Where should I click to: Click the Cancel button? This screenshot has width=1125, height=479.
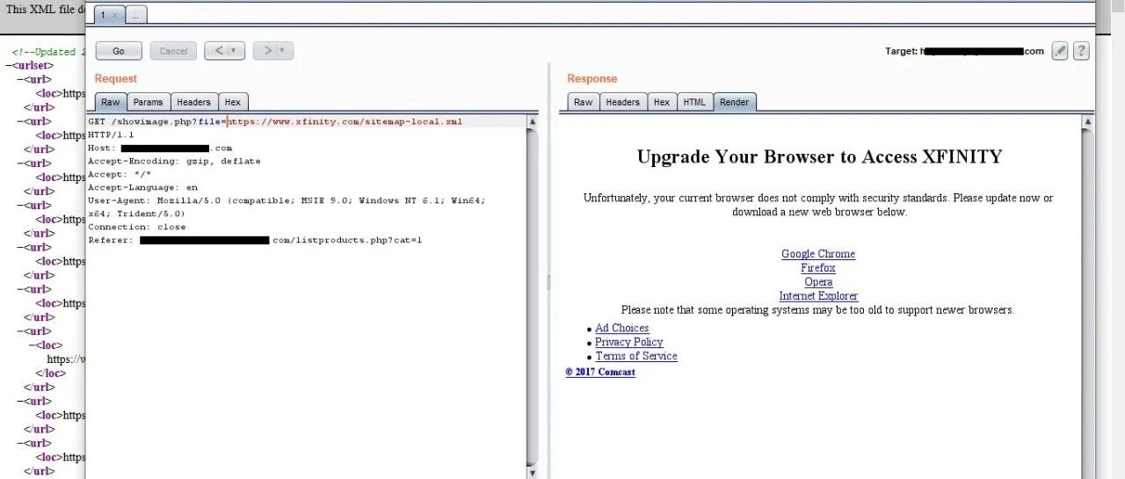[x=173, y=51]
